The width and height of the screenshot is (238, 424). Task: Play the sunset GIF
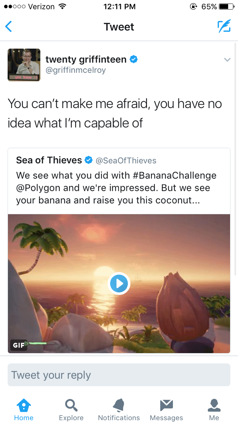119,284
